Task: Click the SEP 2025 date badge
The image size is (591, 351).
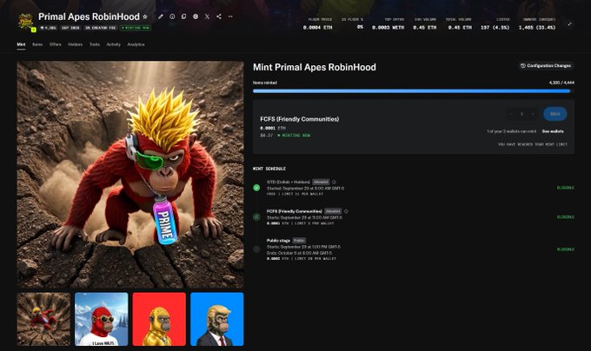Action: (70, 28)
